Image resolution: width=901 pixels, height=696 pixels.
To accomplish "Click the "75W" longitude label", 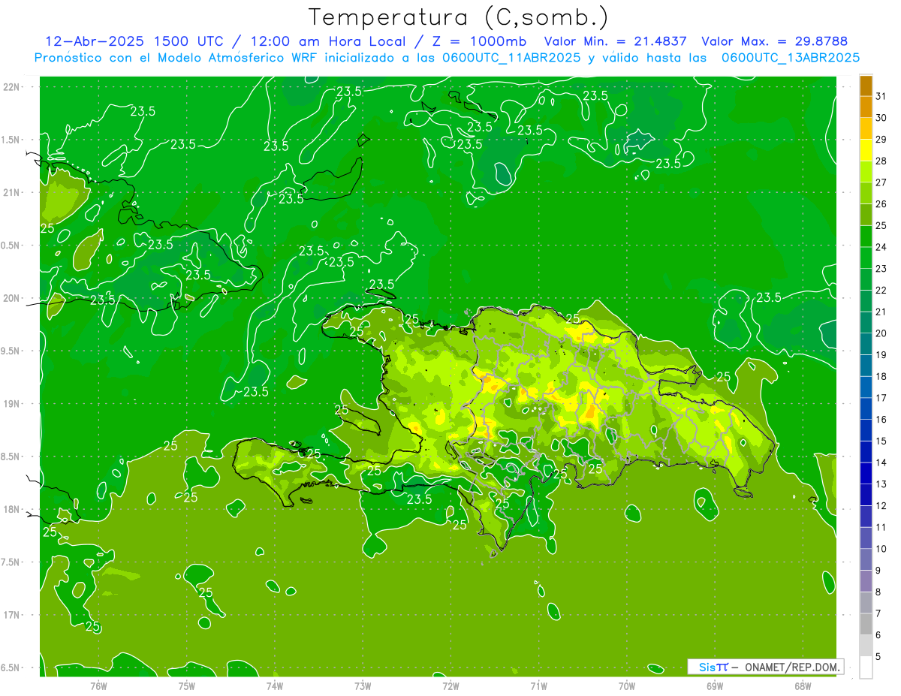I will (187, 686).
